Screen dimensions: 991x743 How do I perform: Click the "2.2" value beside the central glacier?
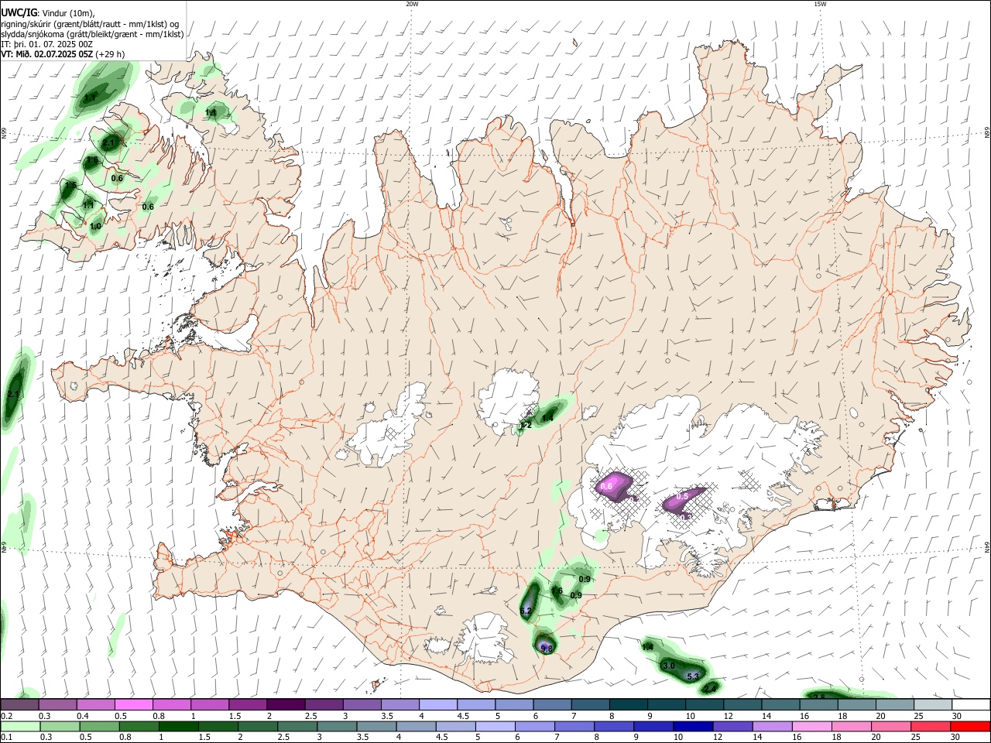click(526, 425)
